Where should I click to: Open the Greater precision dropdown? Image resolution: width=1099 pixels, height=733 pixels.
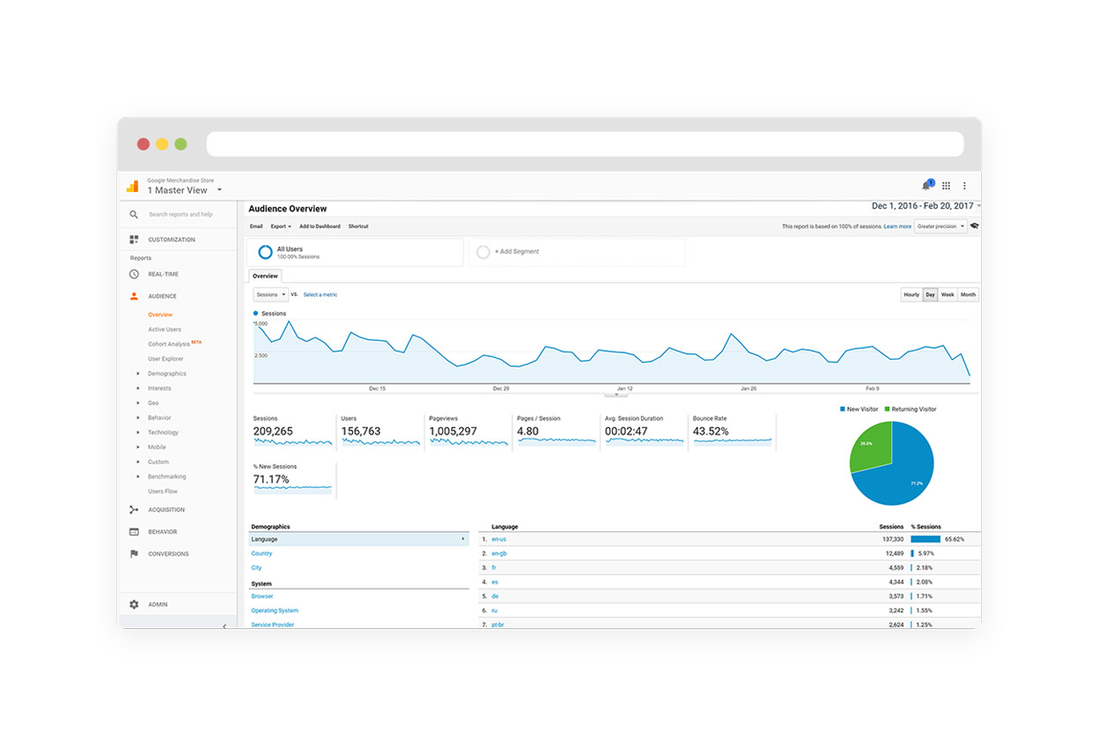(940, 226)
